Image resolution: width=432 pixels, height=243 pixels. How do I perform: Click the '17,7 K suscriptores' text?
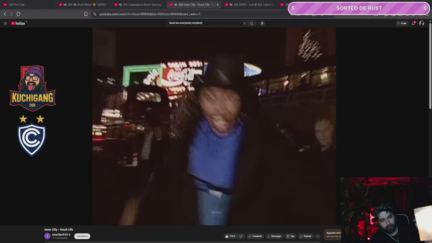point(60,238)
